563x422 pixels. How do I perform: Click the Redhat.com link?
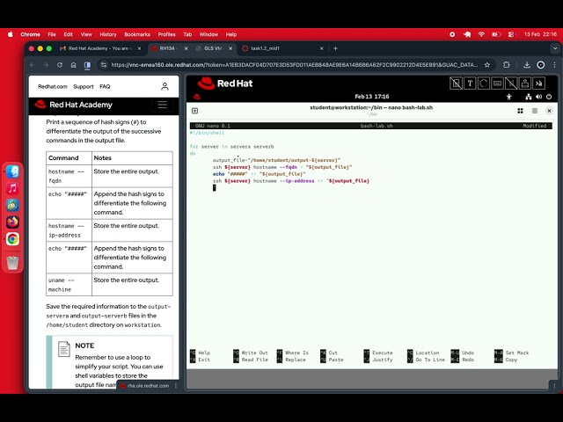(x=53, y=86)
